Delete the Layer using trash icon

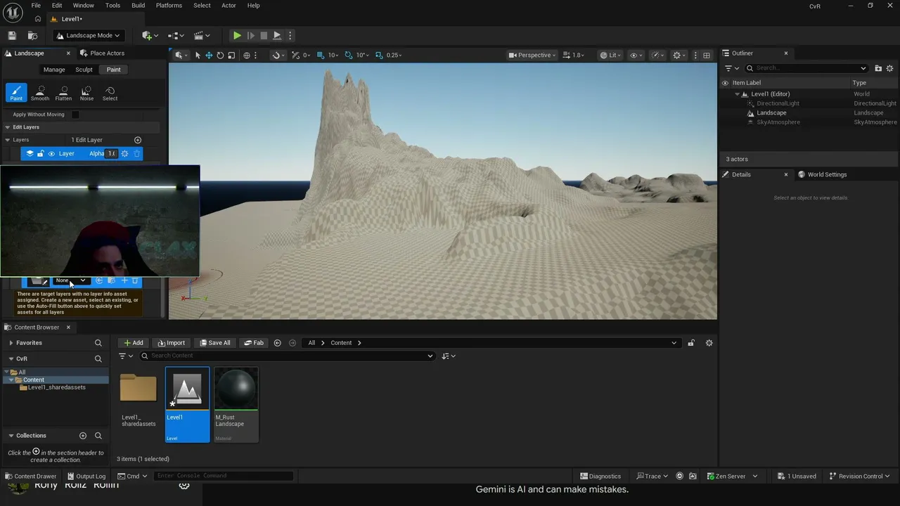pyautogui.click(x=136, y=153)
